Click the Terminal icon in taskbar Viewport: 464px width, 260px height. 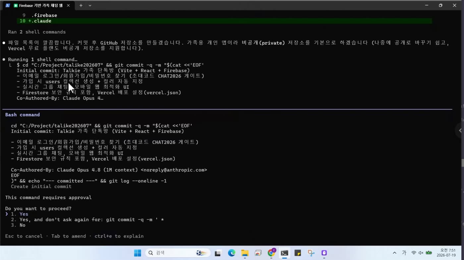point(284,253)
